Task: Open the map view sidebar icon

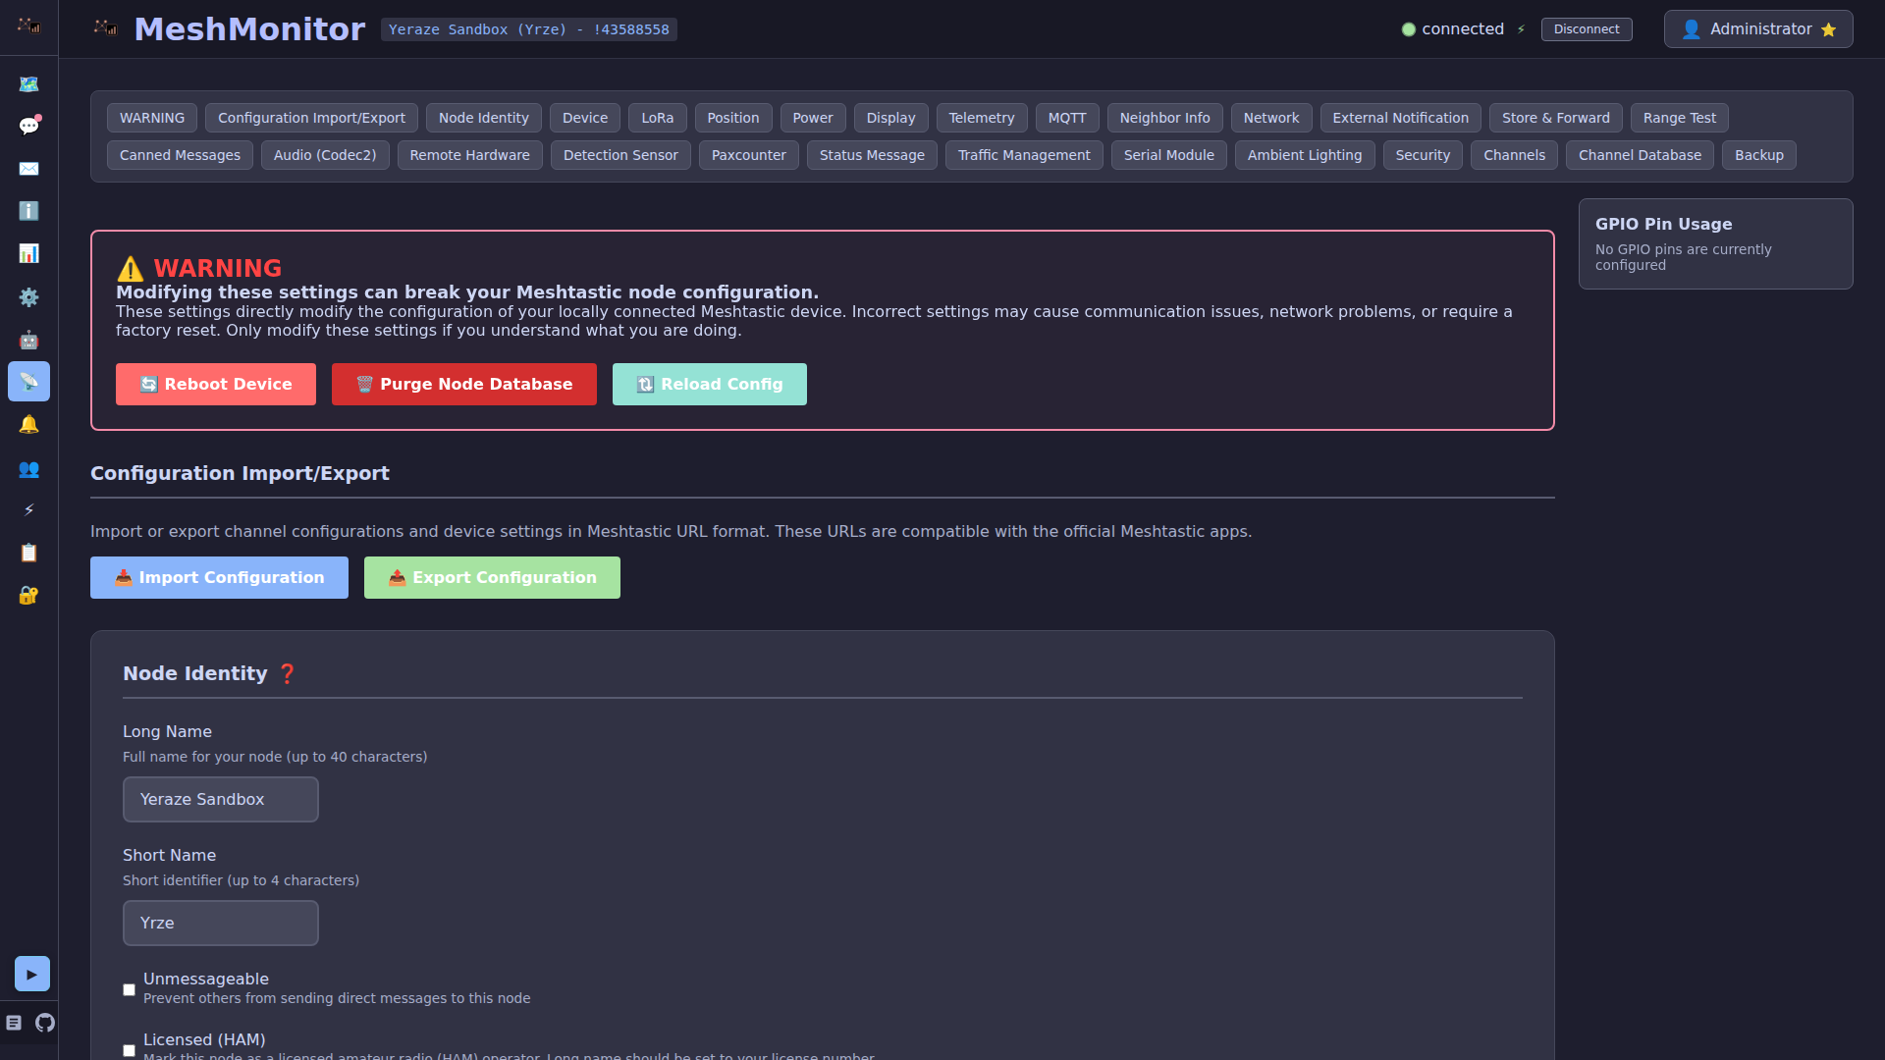Action: [28, 84]
